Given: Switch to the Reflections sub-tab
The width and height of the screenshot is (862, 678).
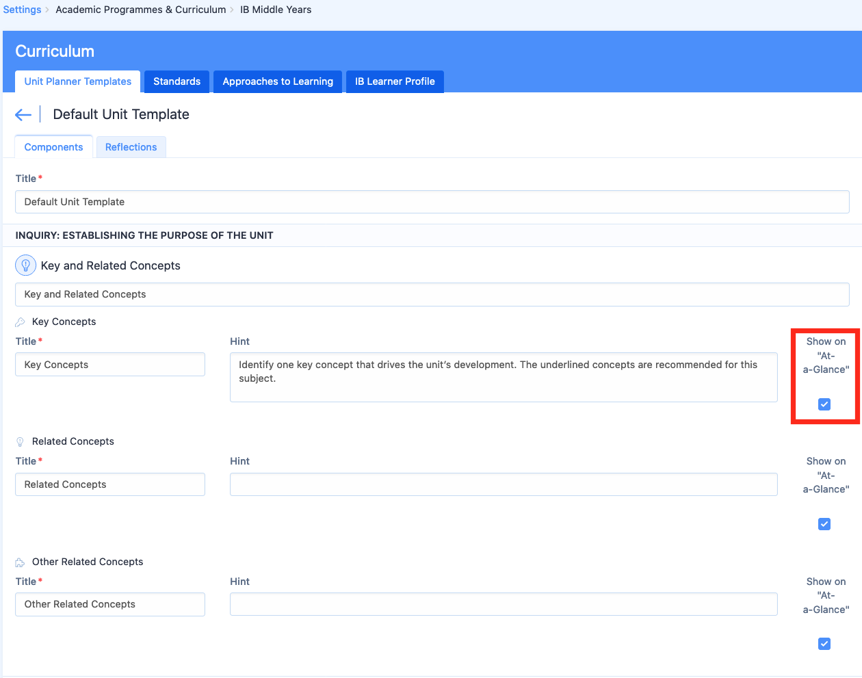Looking at the screenshot, I should pos(131,147).
